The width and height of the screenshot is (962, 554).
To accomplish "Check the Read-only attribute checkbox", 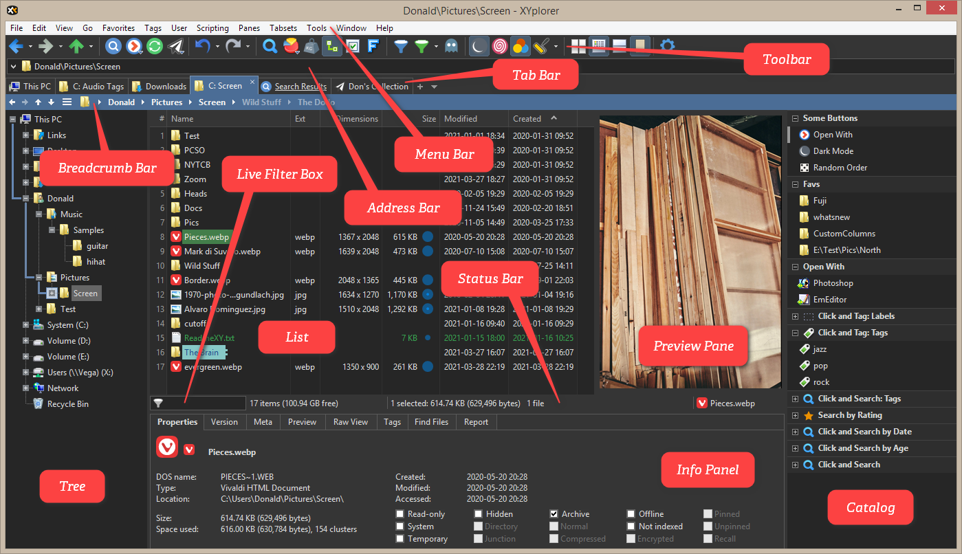I will [x=400, y=514].
